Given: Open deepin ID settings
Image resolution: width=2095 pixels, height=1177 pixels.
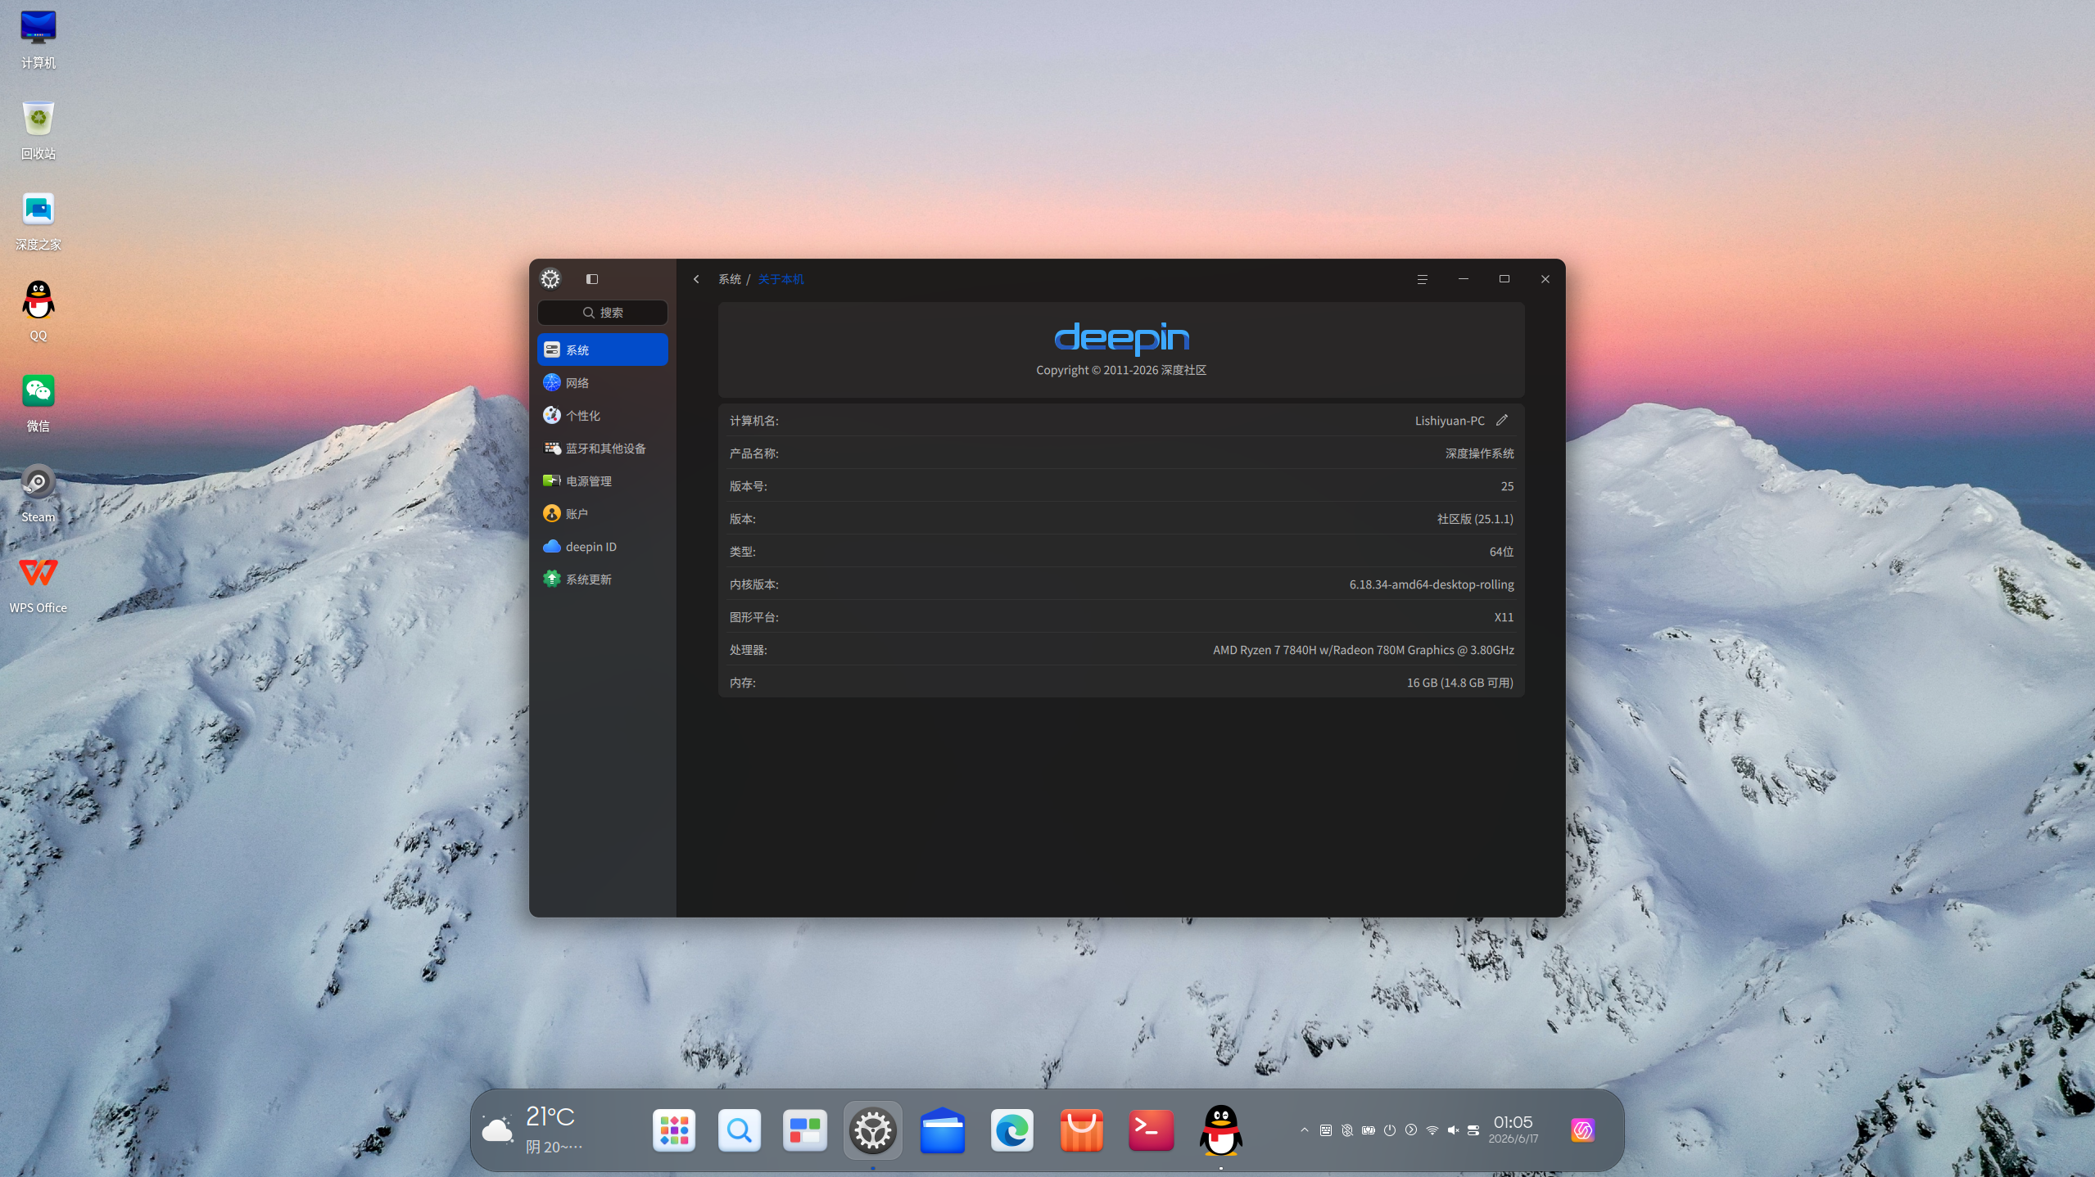Looking at the screenshot, I should pos(603,546).
